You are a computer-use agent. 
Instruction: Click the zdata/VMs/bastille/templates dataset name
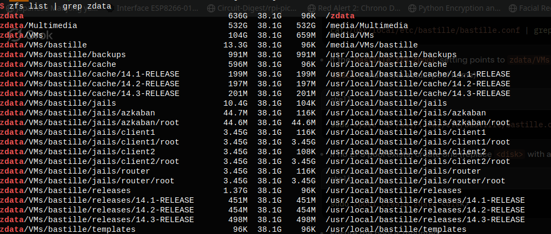(x=68, y=229)
